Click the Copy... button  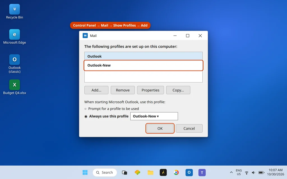(x=178, y=90)
